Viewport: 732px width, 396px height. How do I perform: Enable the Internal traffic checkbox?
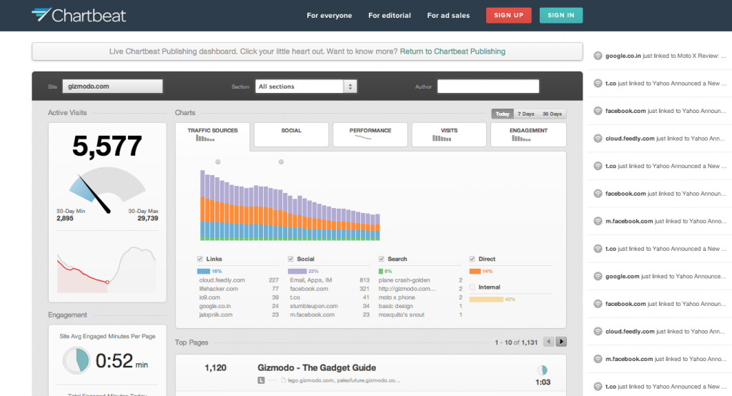click(472, 287)
